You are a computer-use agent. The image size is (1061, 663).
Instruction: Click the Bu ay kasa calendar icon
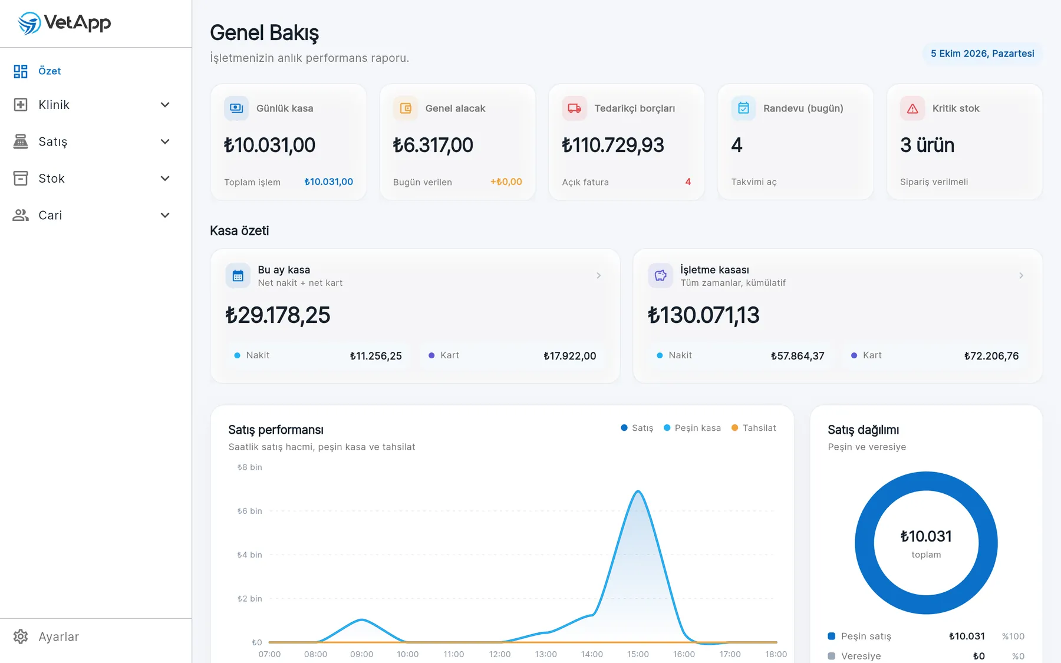[x=238, y=276]
